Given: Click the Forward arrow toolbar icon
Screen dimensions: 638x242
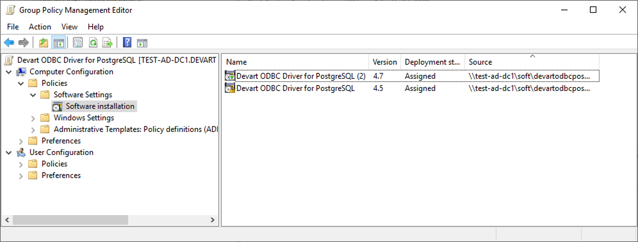Looking at the screenshot, I should click(x=24, y=42).
